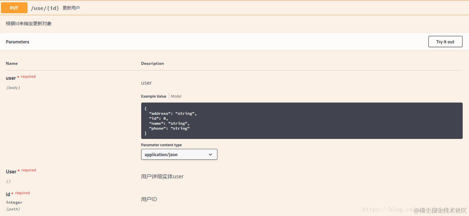Switch to the Model tab
This screenshot has width=469, height=216.
pos(176,96)
